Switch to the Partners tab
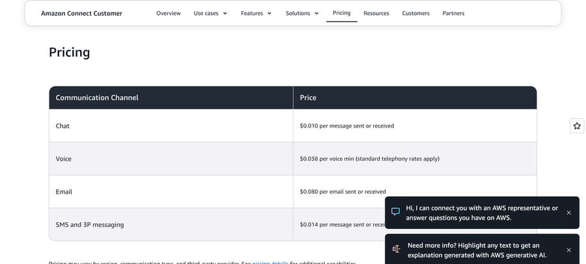 point(453,14)
